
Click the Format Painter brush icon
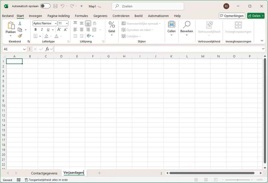click(20, 36)
